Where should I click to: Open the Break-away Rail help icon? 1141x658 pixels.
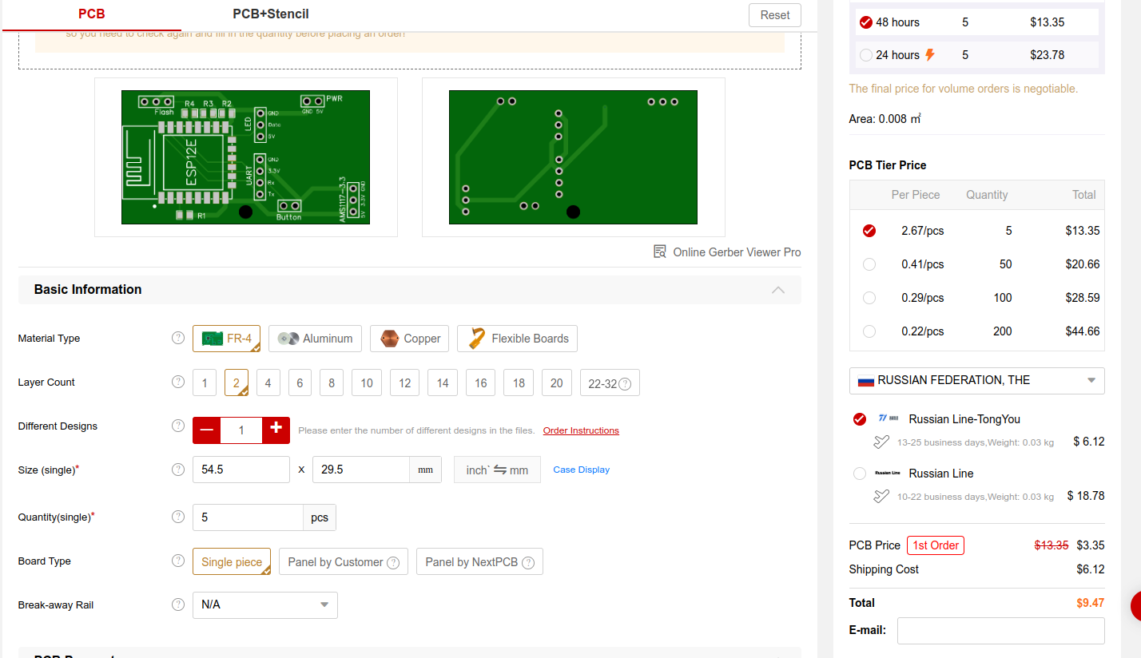click(x=178, y=604)
